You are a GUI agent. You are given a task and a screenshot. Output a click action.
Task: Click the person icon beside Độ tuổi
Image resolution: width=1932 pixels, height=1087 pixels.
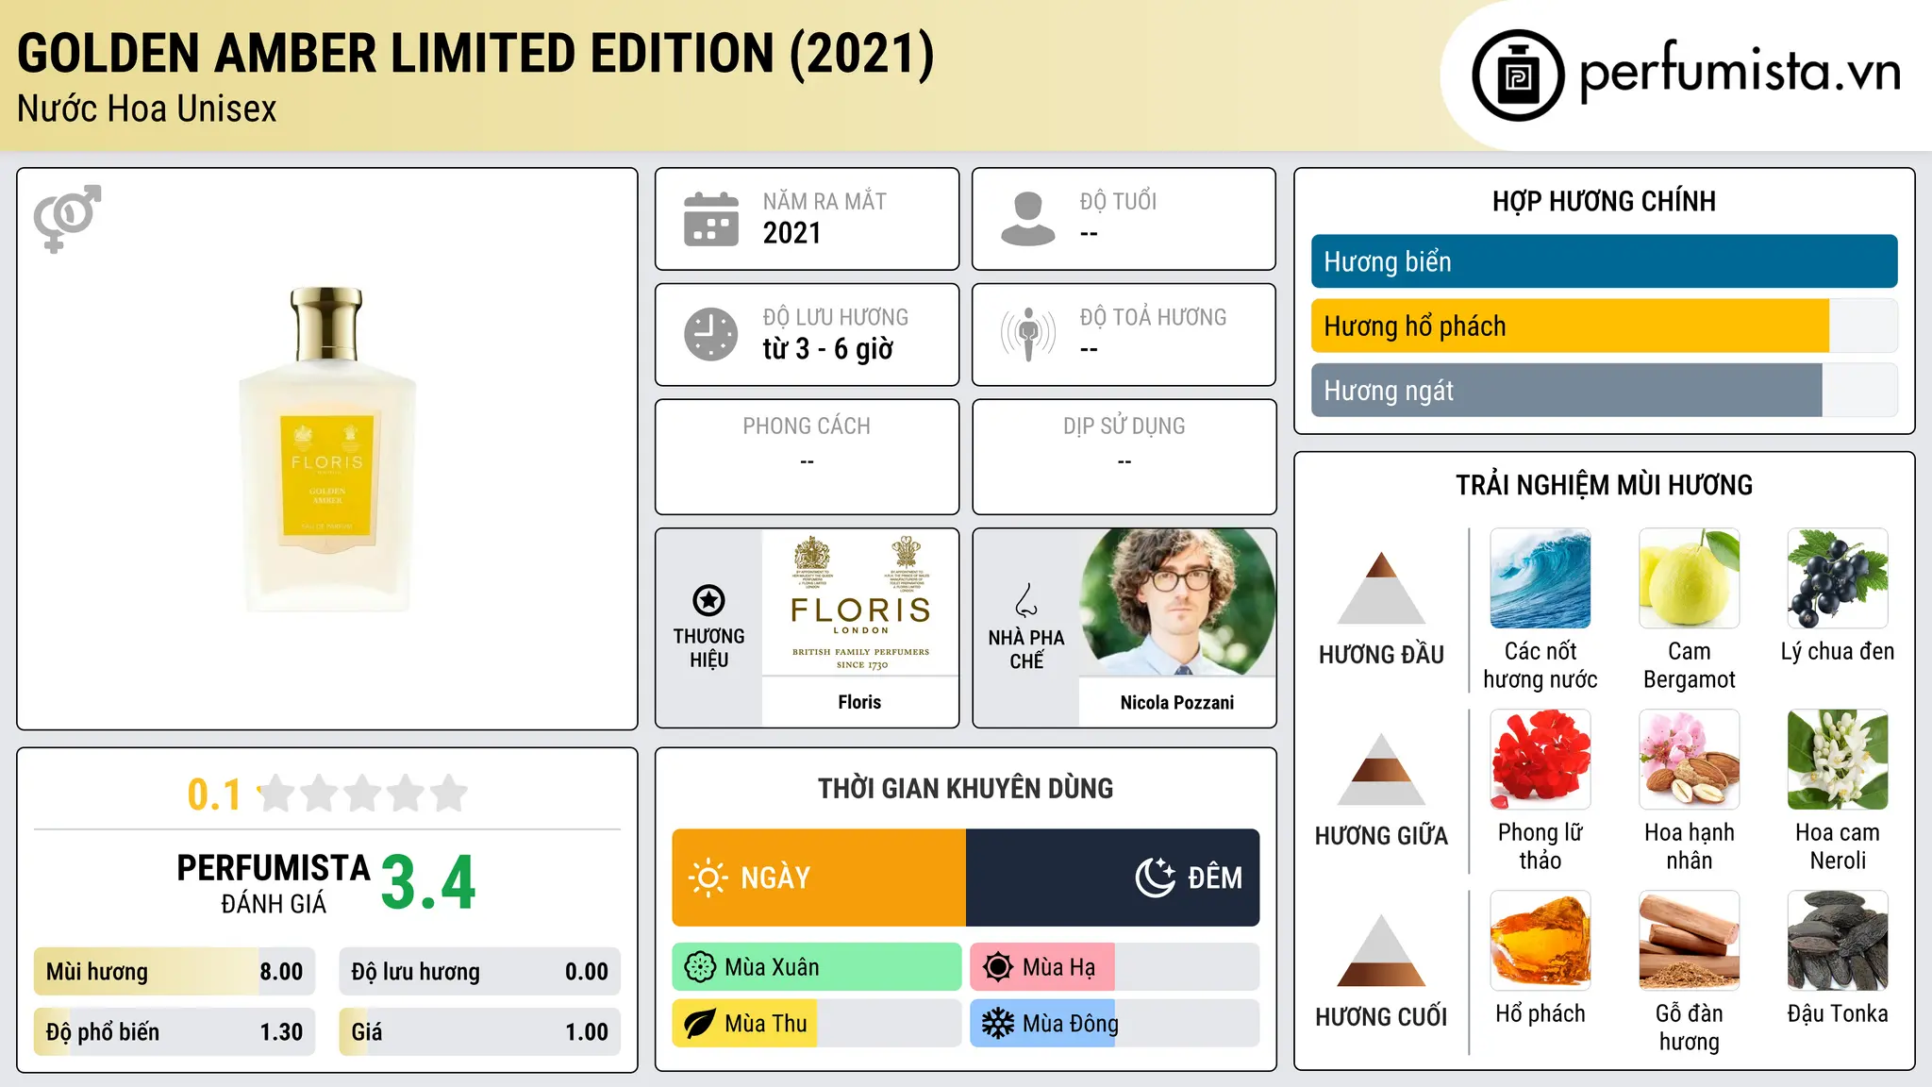click(1028, 219)
